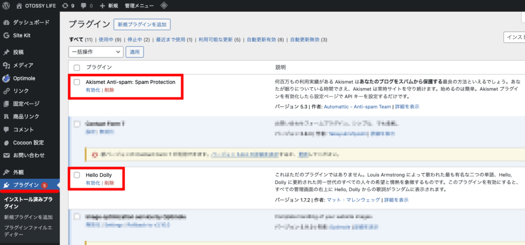The image size is (525, 245).
Task: Click the media icon in sidebar
Action: click(x=6, y=65)
